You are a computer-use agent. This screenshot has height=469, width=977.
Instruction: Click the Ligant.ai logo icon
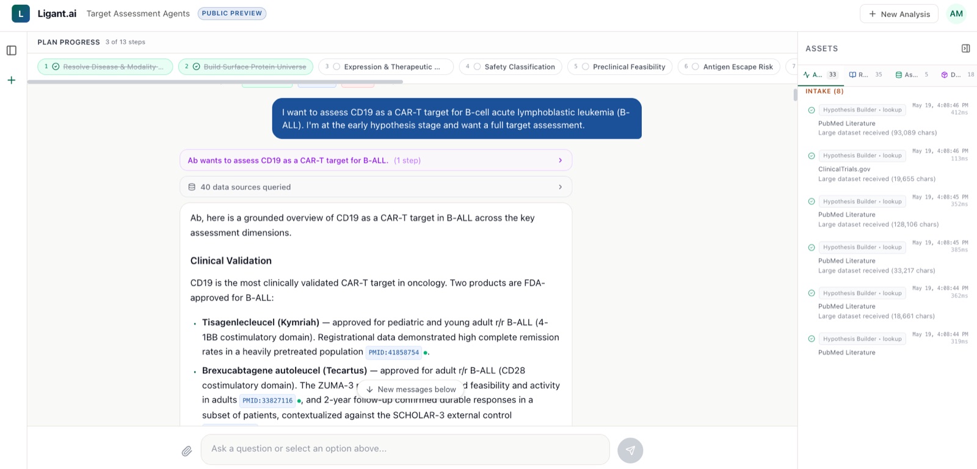click(x=21, y=13)
